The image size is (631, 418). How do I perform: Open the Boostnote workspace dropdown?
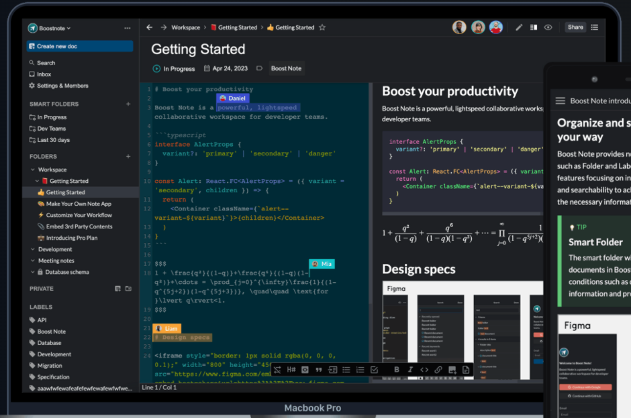point(49,28)
